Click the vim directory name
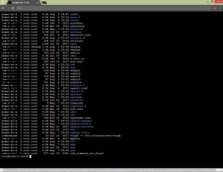The height and width of the screenshot is (172, 223). pyautogui.click(x=72, y=130)
